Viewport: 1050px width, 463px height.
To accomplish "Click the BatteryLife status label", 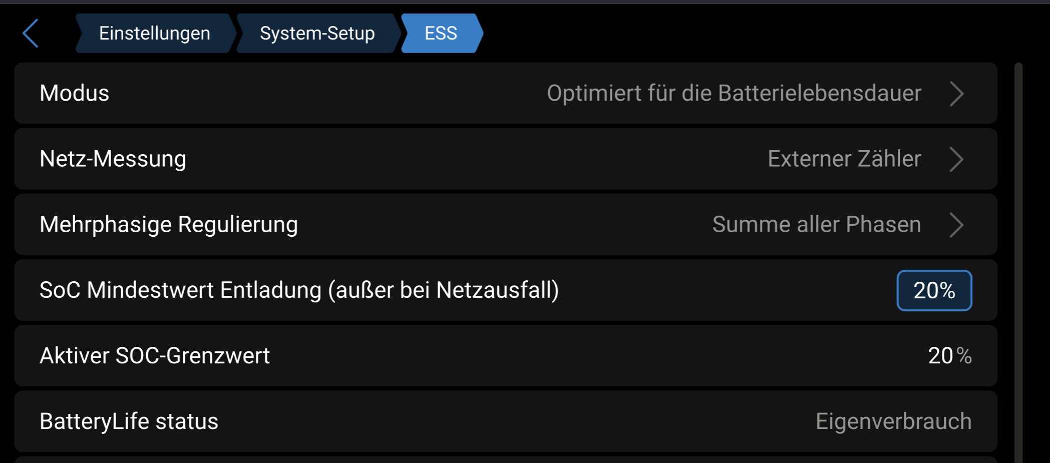I will [129, 421].
